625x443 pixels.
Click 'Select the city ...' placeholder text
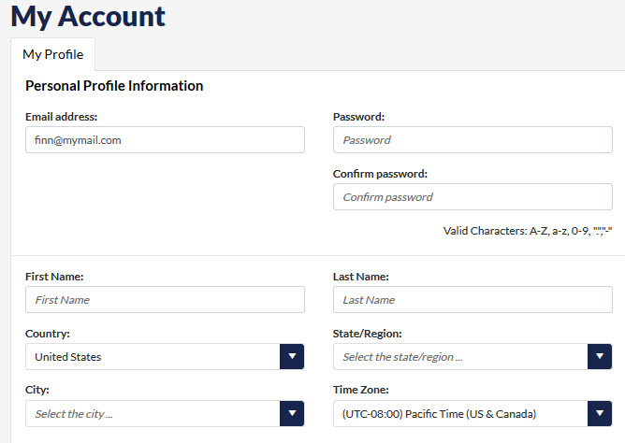coord(80,413)
